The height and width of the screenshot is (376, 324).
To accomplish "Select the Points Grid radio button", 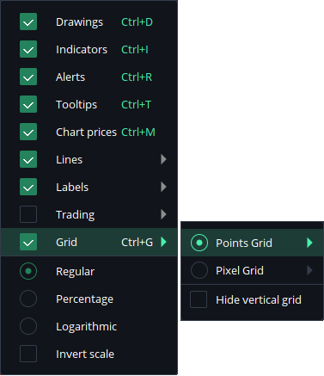I will 199,243.
